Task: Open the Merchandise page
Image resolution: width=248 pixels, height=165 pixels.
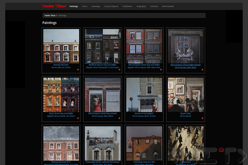Action: (168, 6)
